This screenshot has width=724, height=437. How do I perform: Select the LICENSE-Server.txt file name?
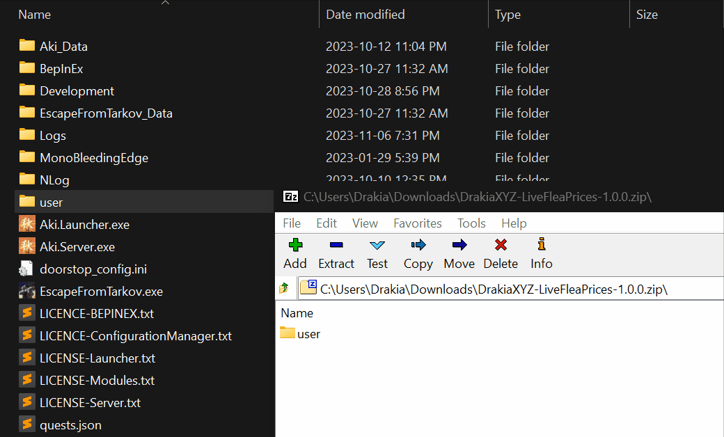90,402
